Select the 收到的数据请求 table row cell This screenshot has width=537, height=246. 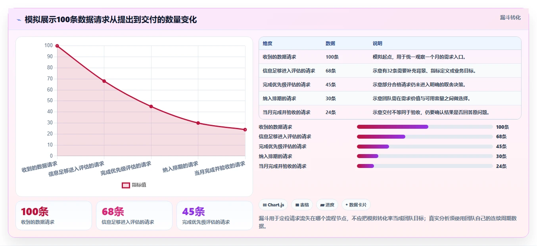tap(279, 57)
